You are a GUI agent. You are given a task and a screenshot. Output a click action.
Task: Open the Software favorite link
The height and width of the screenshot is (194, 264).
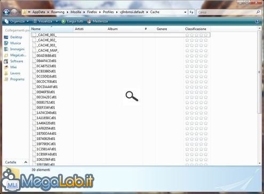pyautogui.click(x=14, y=61)
